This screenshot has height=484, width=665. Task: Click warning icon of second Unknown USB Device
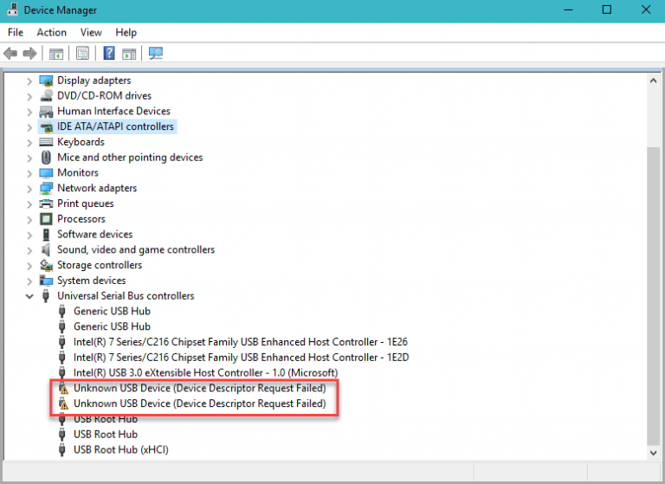pos(63,403)
